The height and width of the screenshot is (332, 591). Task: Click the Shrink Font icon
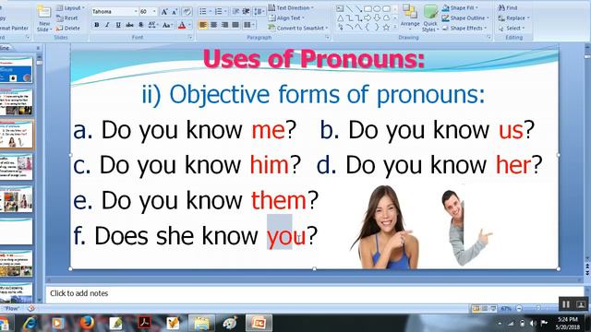(x=175, y=12)
